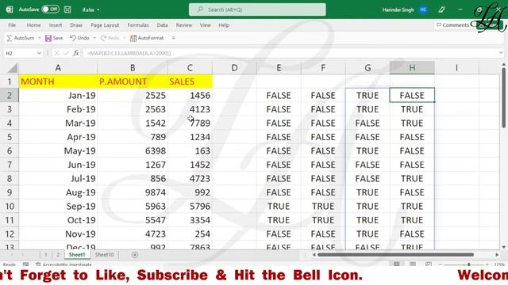Click the Name Box showing H2
This screenshot has width=508, height=285.
pos(20,53)
